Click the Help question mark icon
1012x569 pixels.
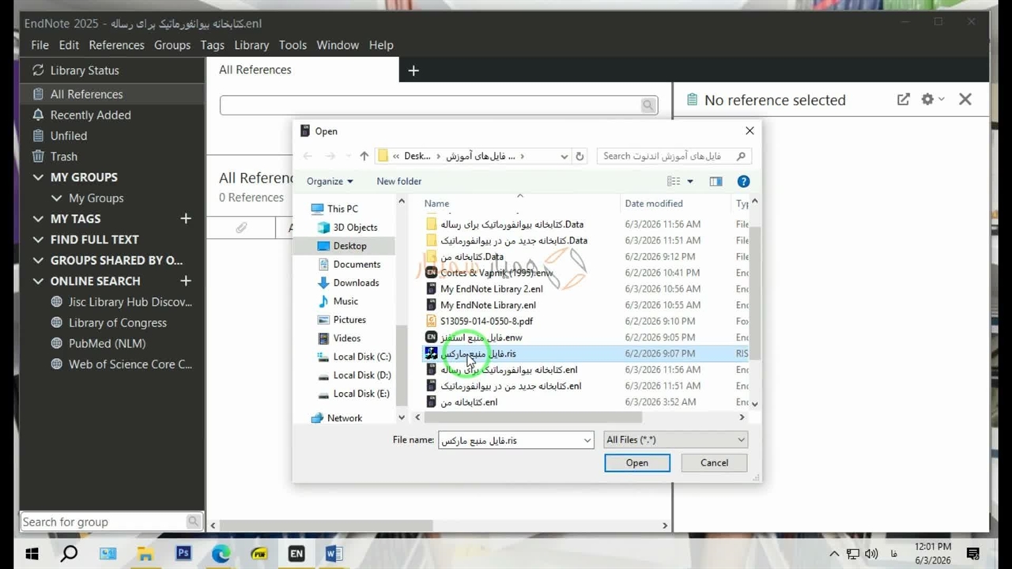(743, 182)
